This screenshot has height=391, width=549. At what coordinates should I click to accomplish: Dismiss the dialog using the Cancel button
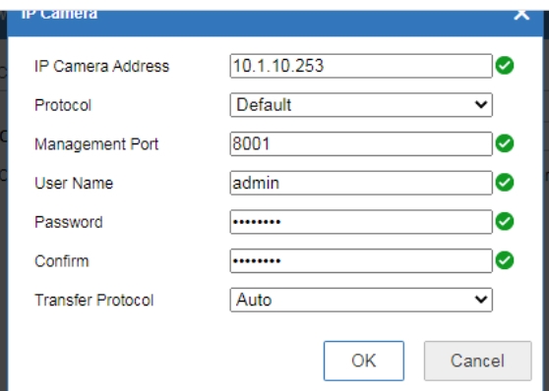click(477, 361)
